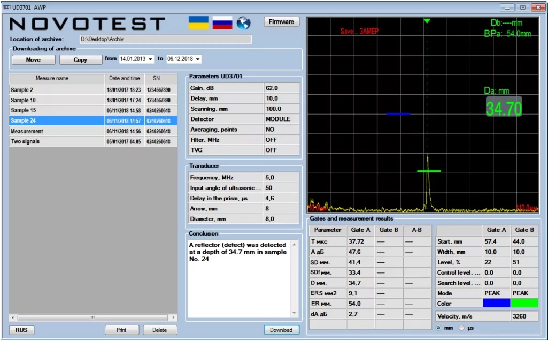Print the selected measurement
The image size is (548, 341).
click(x=121, y=330)
